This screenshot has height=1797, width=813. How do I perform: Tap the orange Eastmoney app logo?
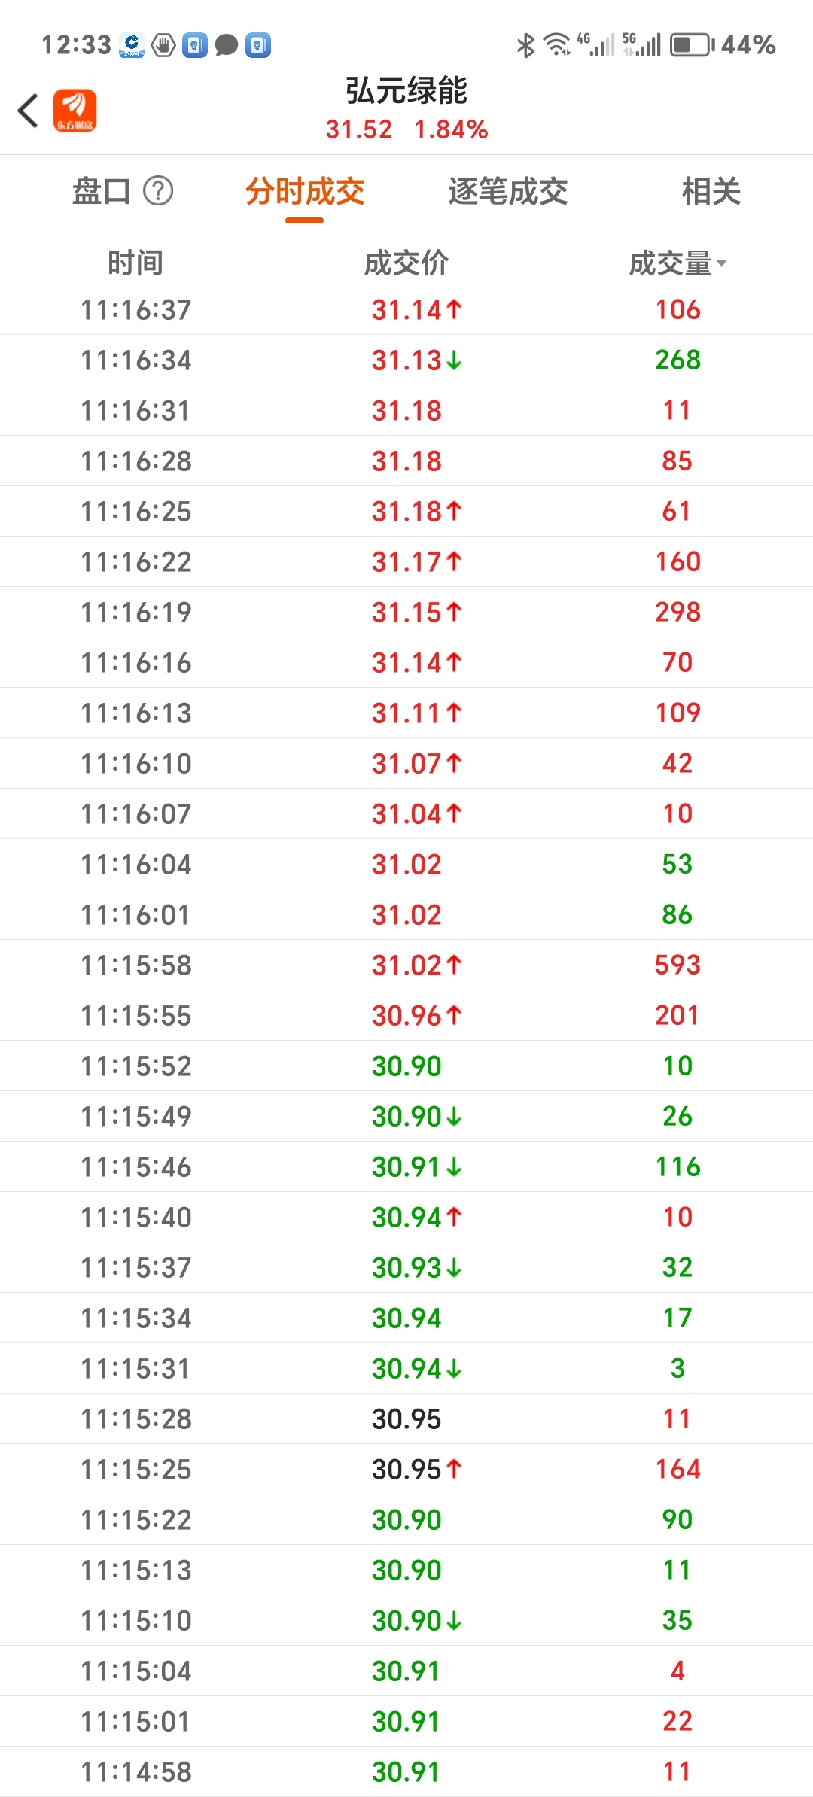(x=75, y=111)
